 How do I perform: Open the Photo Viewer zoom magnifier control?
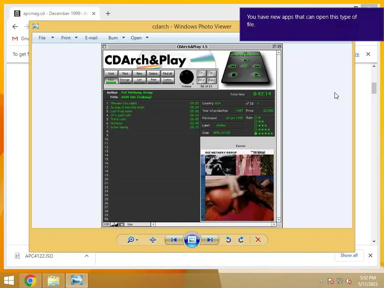pos(131,240)
